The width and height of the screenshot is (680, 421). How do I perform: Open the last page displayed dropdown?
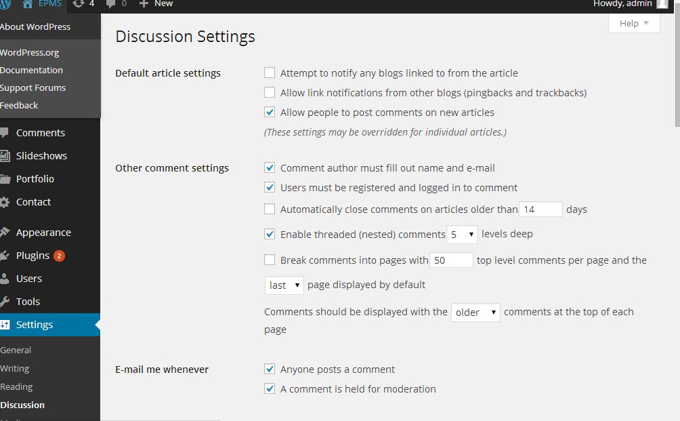click(x=284, y=285)
